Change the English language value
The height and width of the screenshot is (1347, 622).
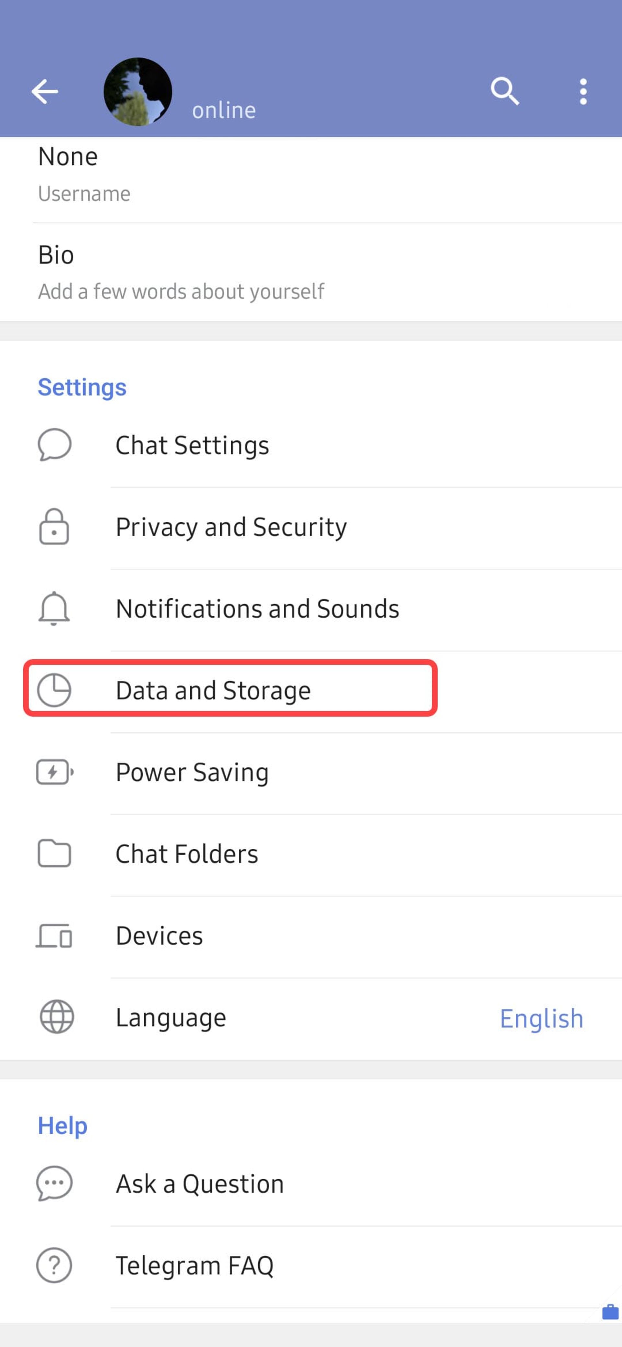pos(541,1018)
